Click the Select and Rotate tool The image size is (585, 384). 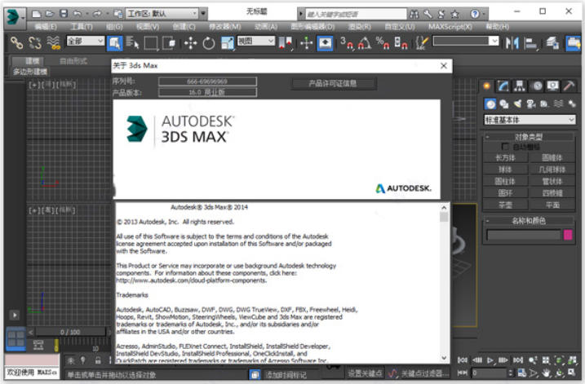tap(207, 43)
